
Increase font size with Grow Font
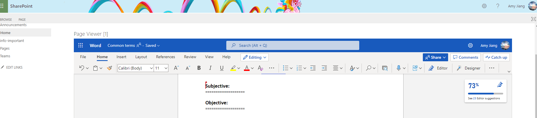pos(176,68)
